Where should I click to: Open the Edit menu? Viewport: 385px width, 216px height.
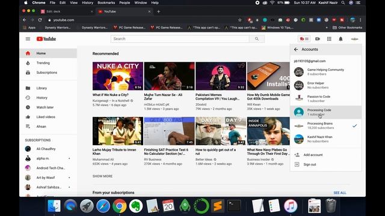pos(63,2)
